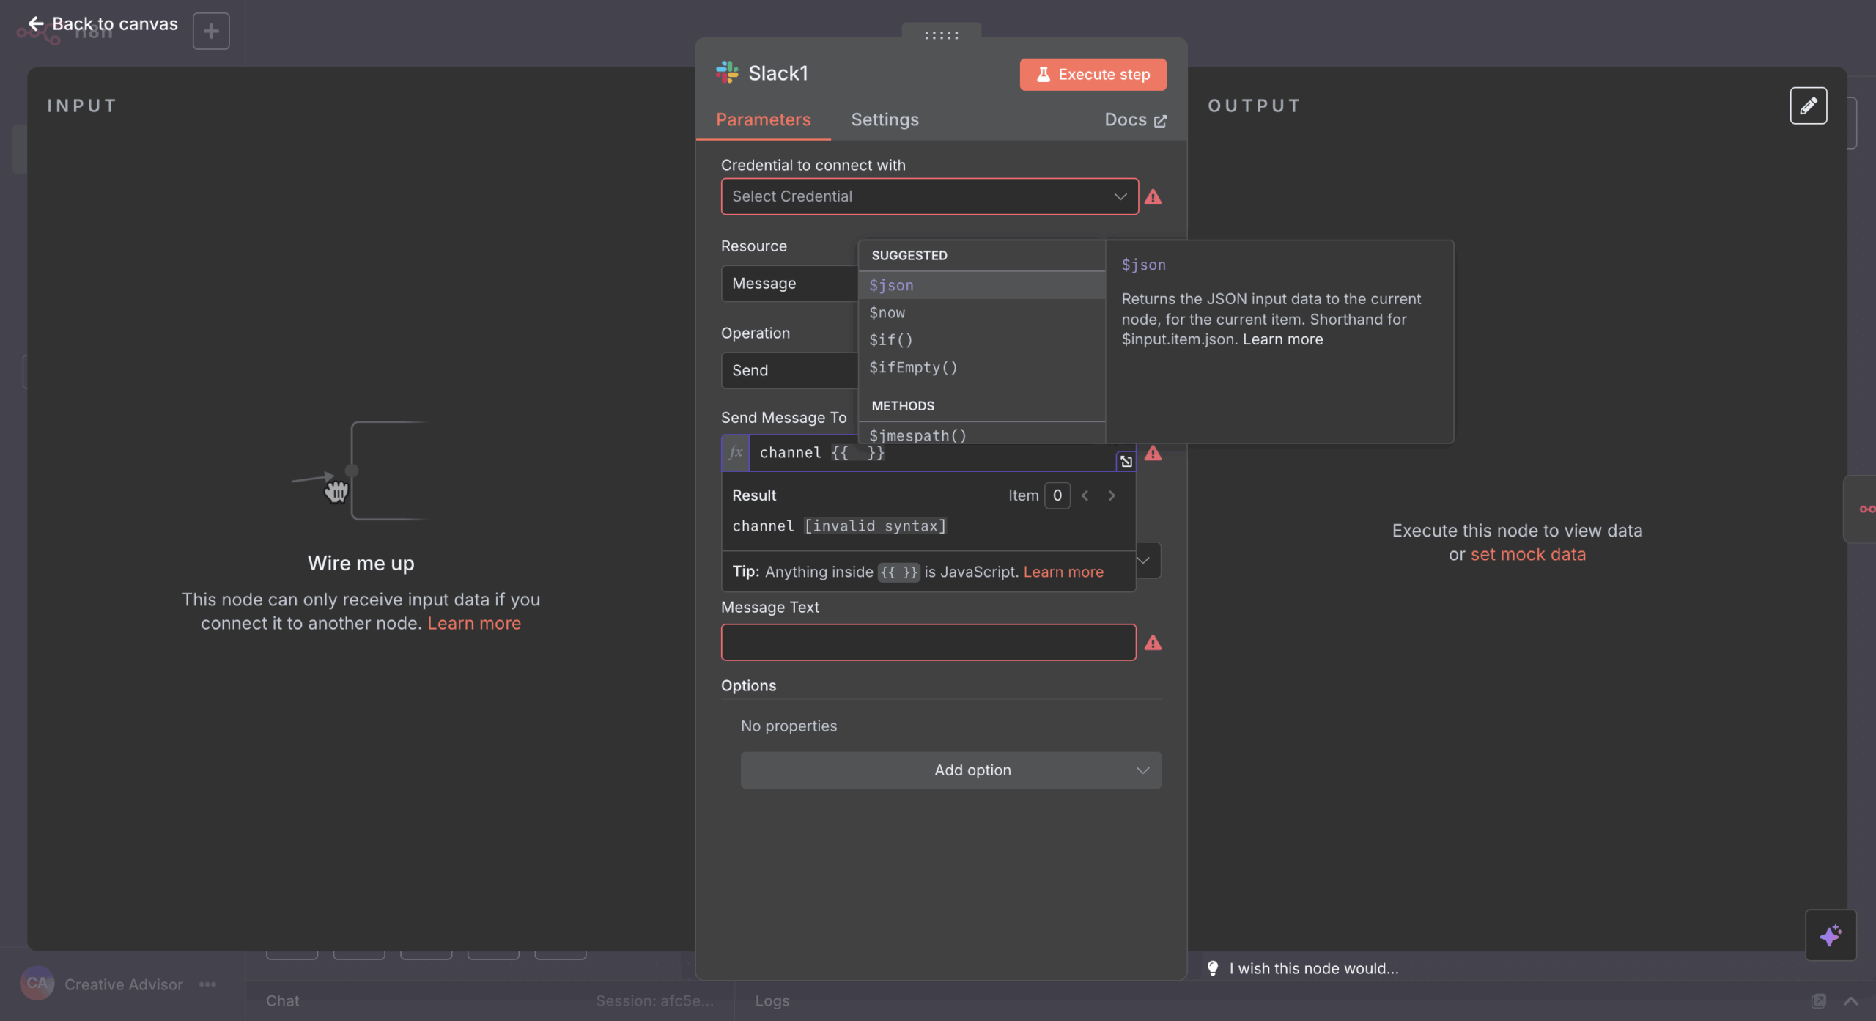Click the drag handle dots above the panel
This screenshot has width=1876, height=1021.
(942, 34)
